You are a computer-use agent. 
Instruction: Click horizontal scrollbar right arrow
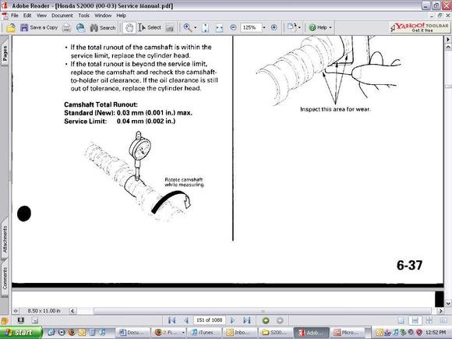[440, 311]
